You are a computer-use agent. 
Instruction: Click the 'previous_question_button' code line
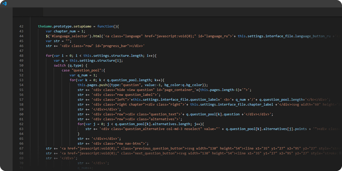point(193,148)
